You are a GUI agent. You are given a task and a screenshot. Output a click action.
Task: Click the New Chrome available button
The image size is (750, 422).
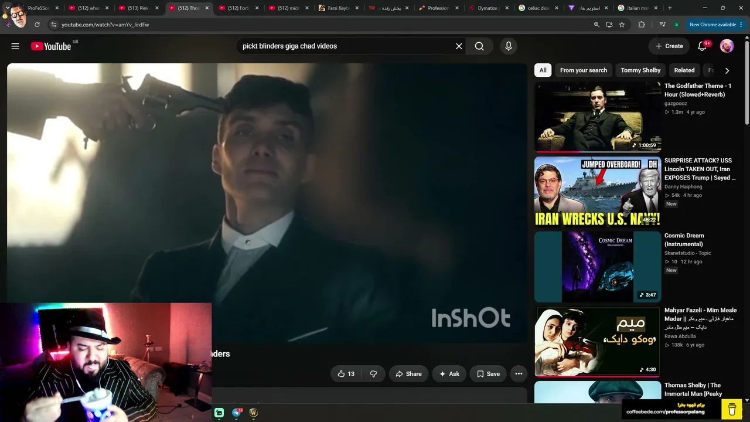click(x=712, y=25)
